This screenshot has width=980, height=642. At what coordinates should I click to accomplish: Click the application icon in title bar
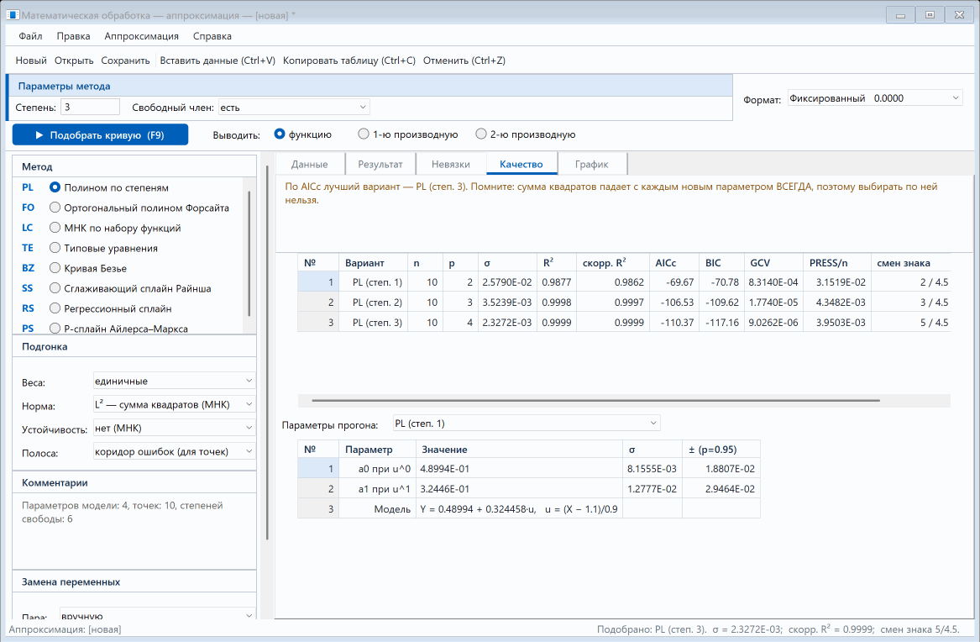[13, 15]
